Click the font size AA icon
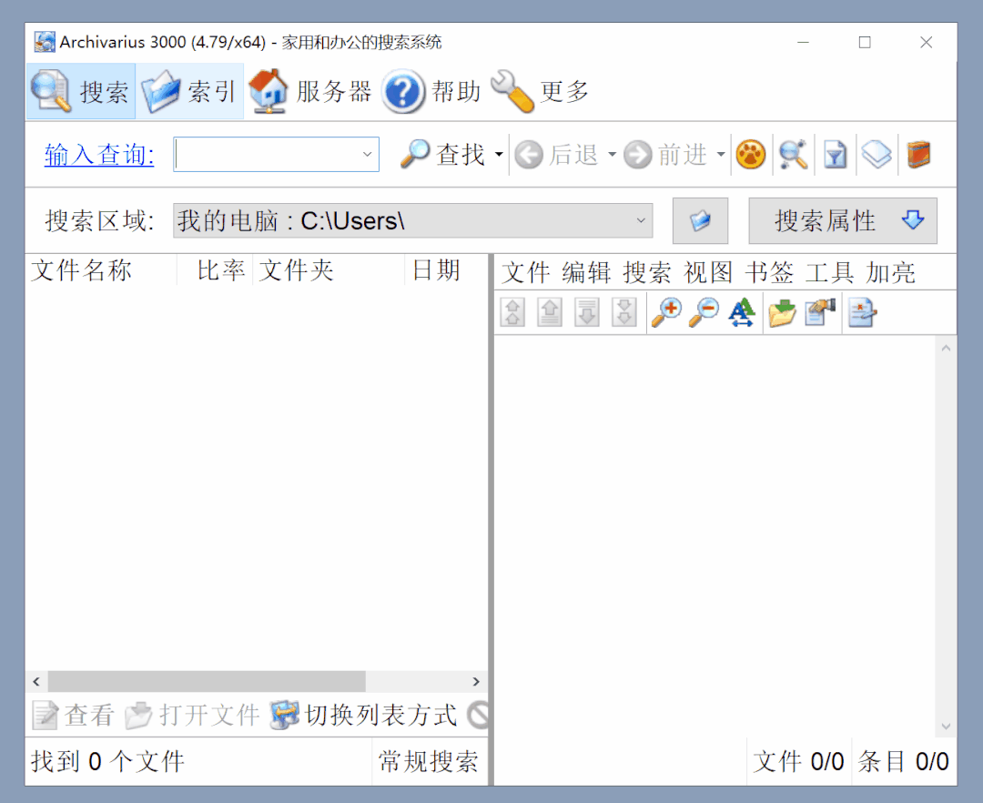Viewport: 983px width, 803px height. (741, 312)
